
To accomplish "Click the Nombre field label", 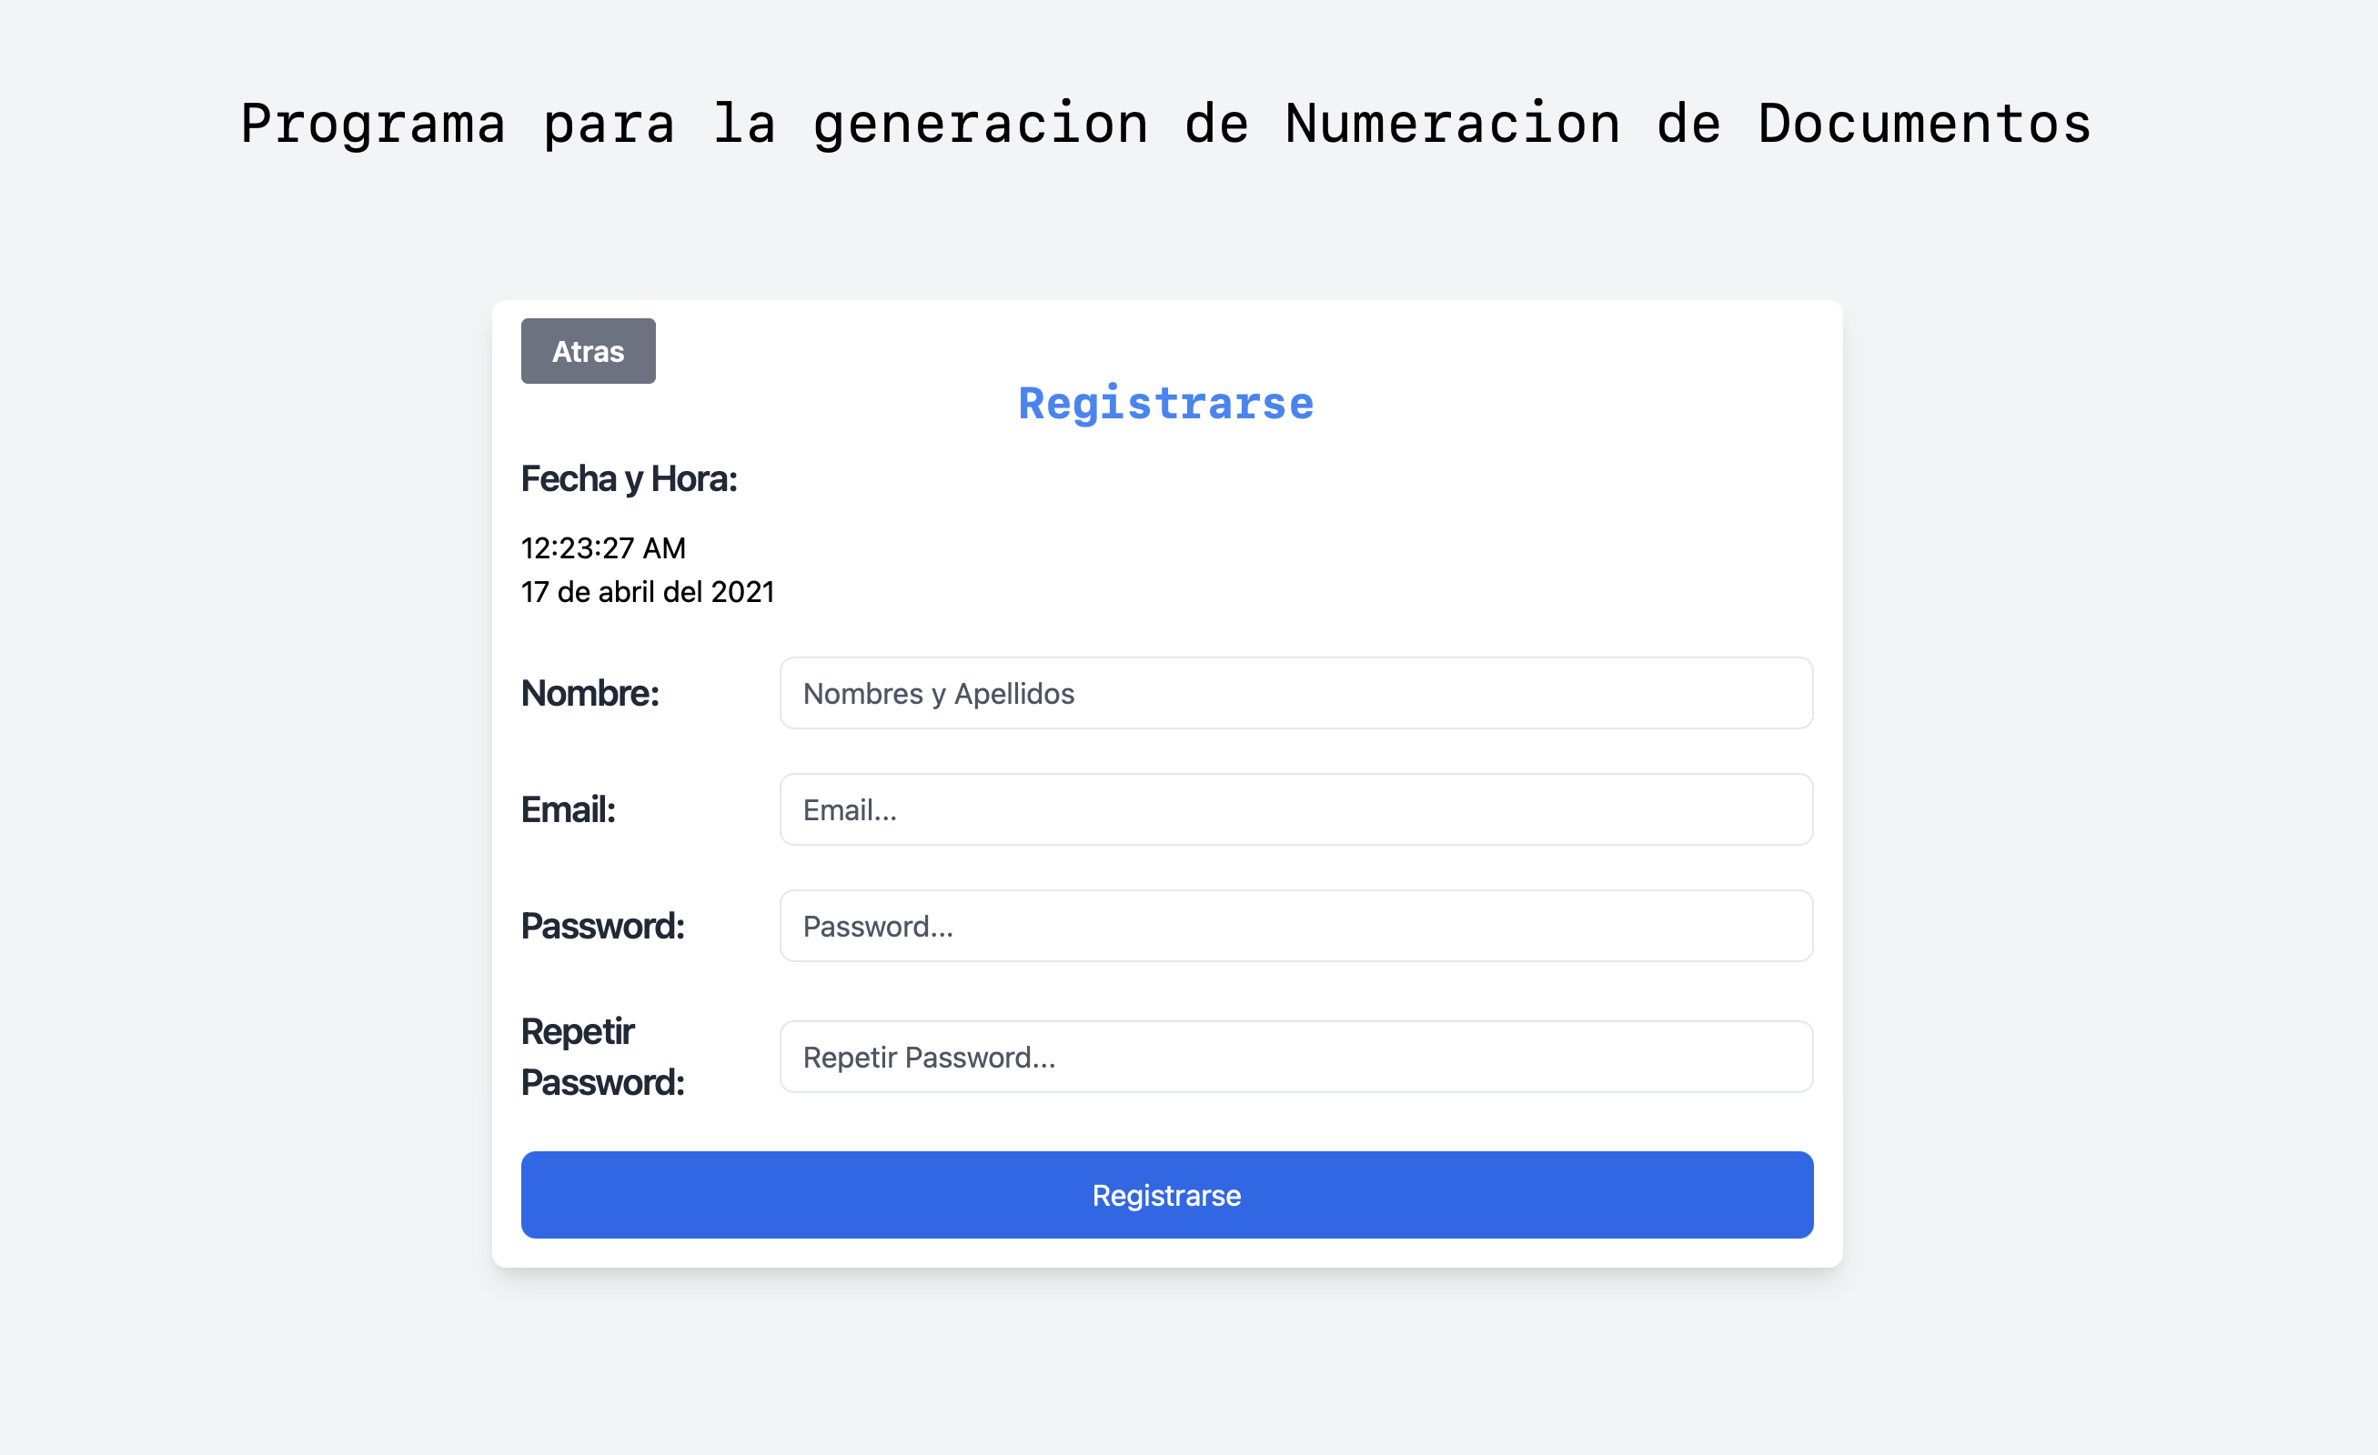I will point(589,693).
